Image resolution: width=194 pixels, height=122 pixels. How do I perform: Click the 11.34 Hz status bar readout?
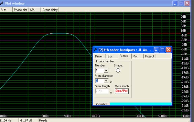tap(5, 120)
